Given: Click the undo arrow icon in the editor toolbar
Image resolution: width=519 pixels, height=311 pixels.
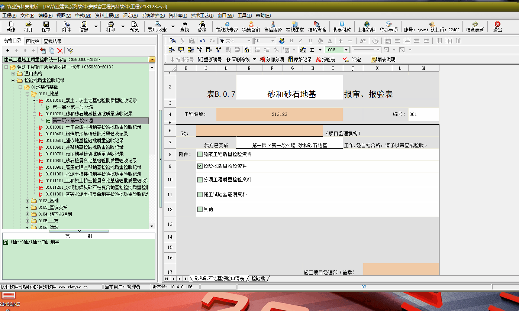Looking at the screenshot, I should click(x=202, y=41).
